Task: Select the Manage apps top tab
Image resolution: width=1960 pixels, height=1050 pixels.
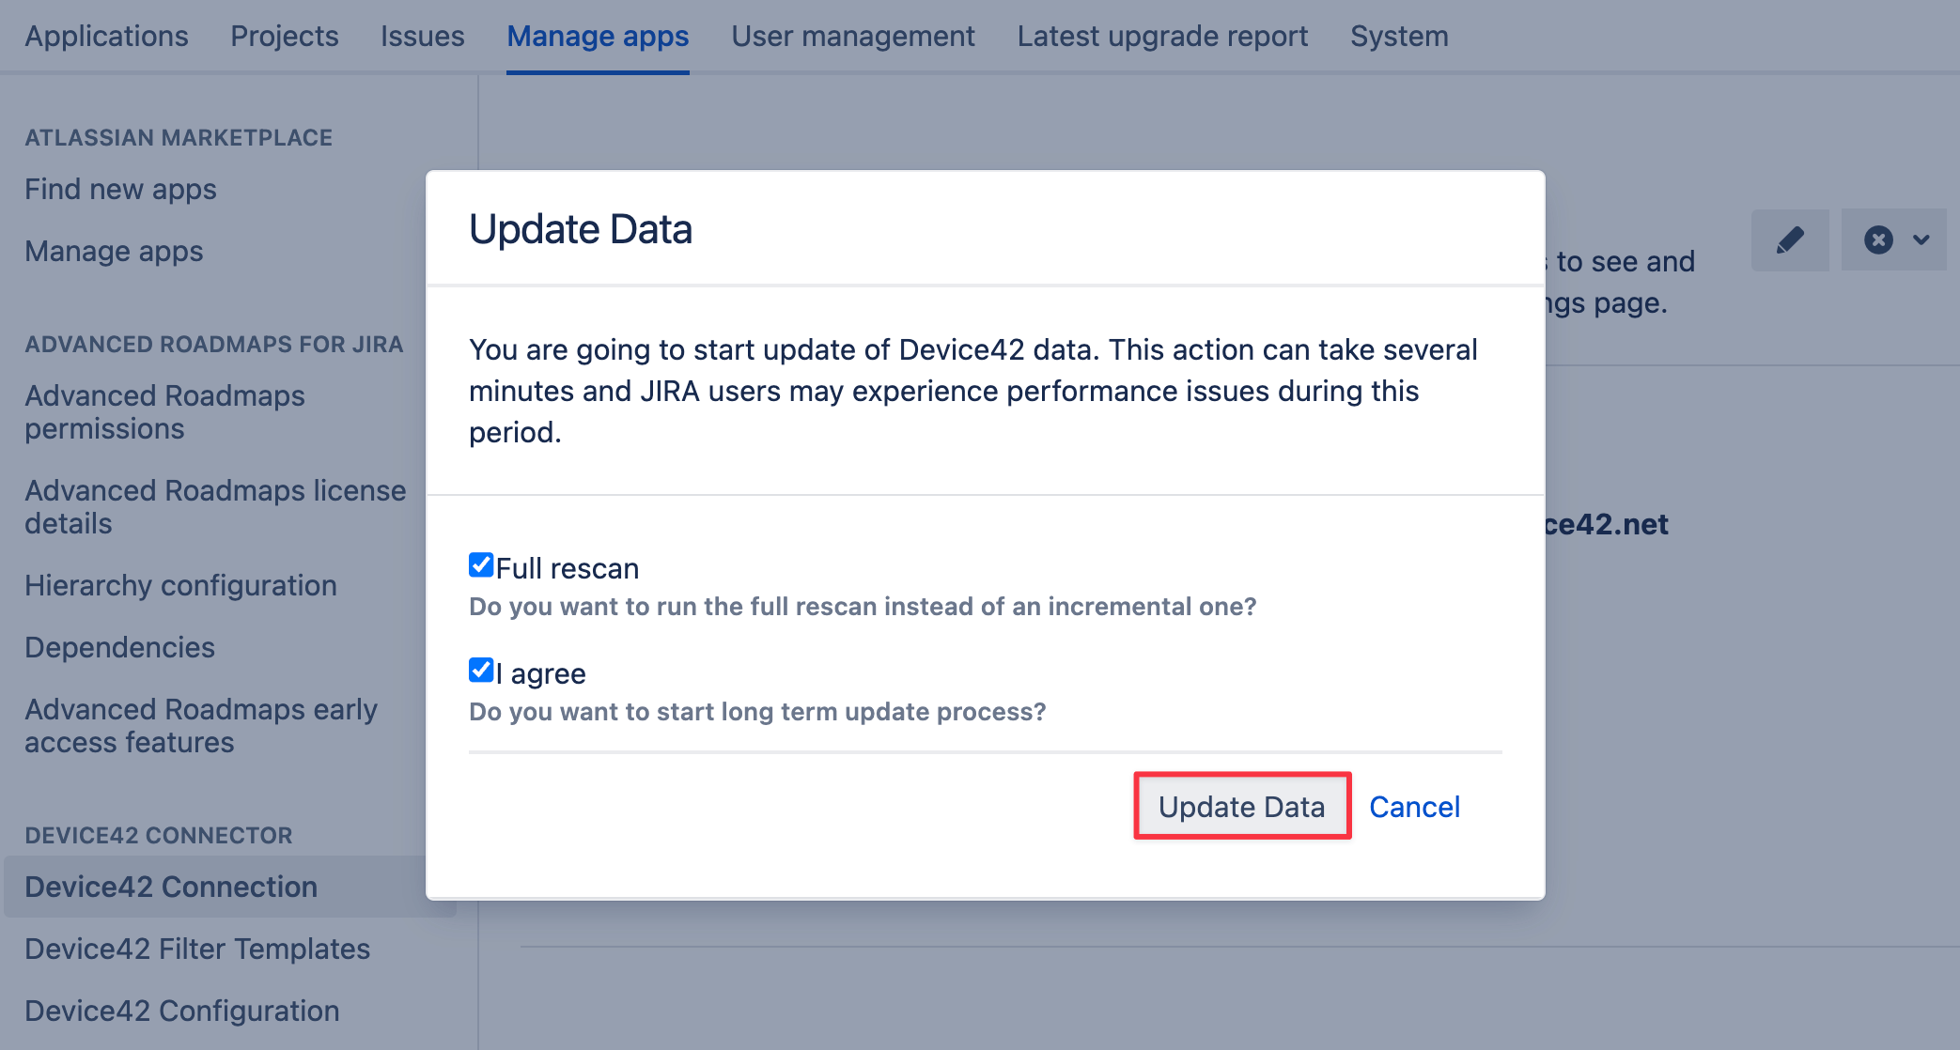Action: [x=598, y=36]
